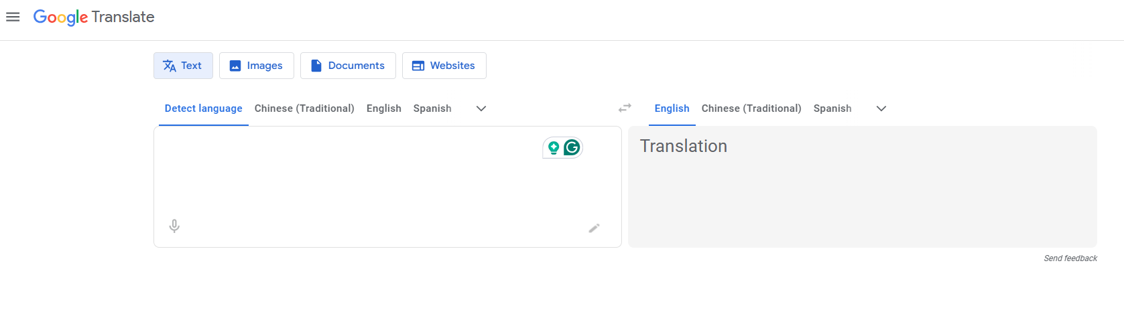
Task: Switch to Websites translation mode
Action: click(444, 66)
